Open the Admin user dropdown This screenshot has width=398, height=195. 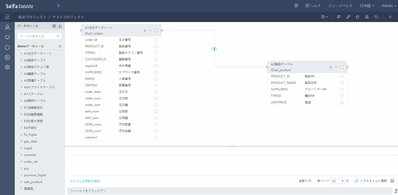coord(389,6)
